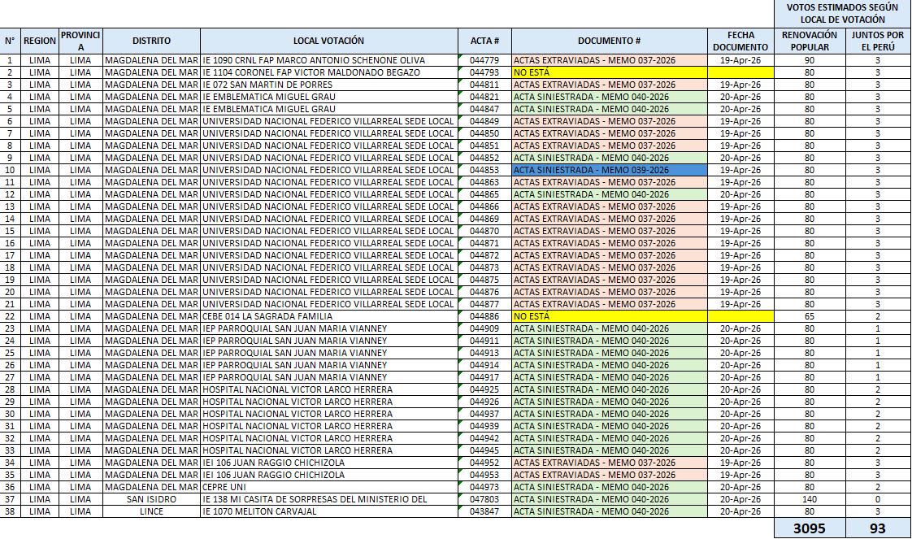Click acta number 044952
The width and height of the screenshot is (912, 539).
pos(484,463)
